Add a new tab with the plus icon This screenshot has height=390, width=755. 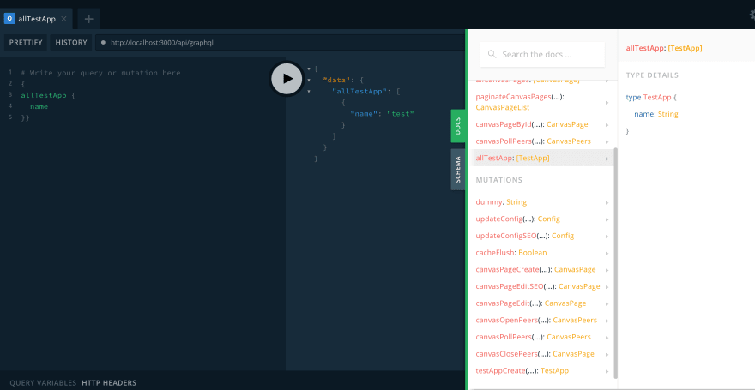(x=88, y=19)
